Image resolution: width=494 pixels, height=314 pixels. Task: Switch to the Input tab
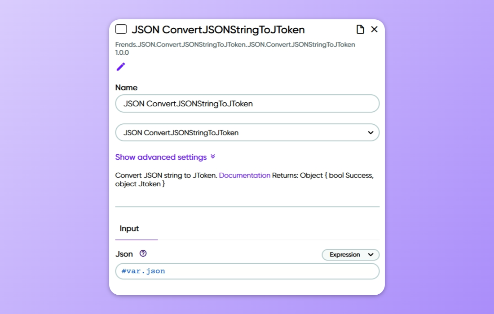(129, 229)
